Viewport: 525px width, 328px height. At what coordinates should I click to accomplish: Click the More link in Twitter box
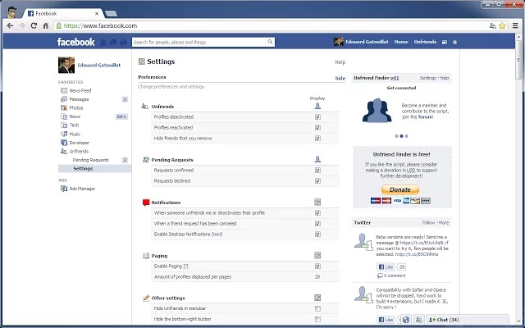[444, 222]
